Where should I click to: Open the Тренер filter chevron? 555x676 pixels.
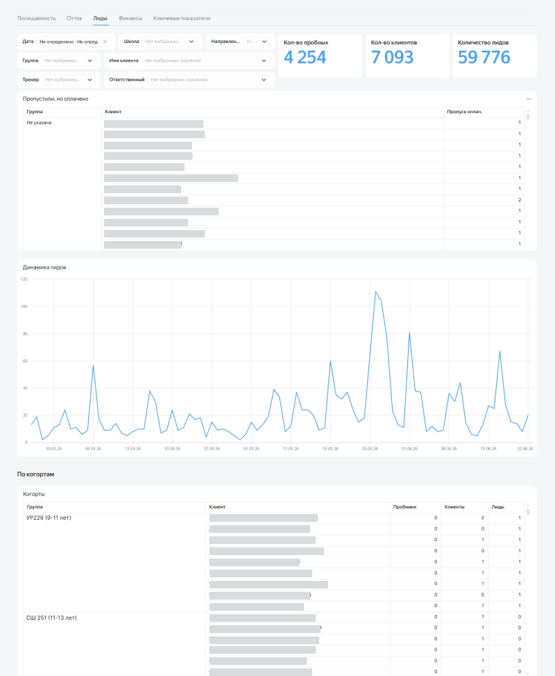pos(89,80)
